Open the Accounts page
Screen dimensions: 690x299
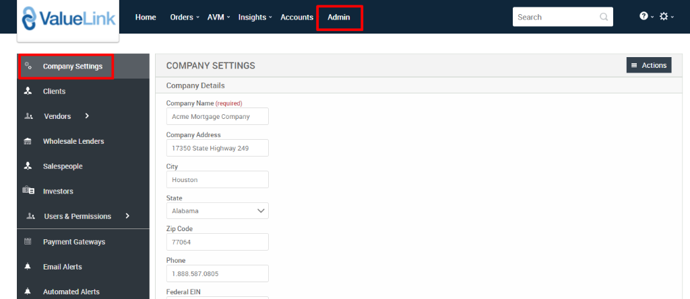point(296,17)
